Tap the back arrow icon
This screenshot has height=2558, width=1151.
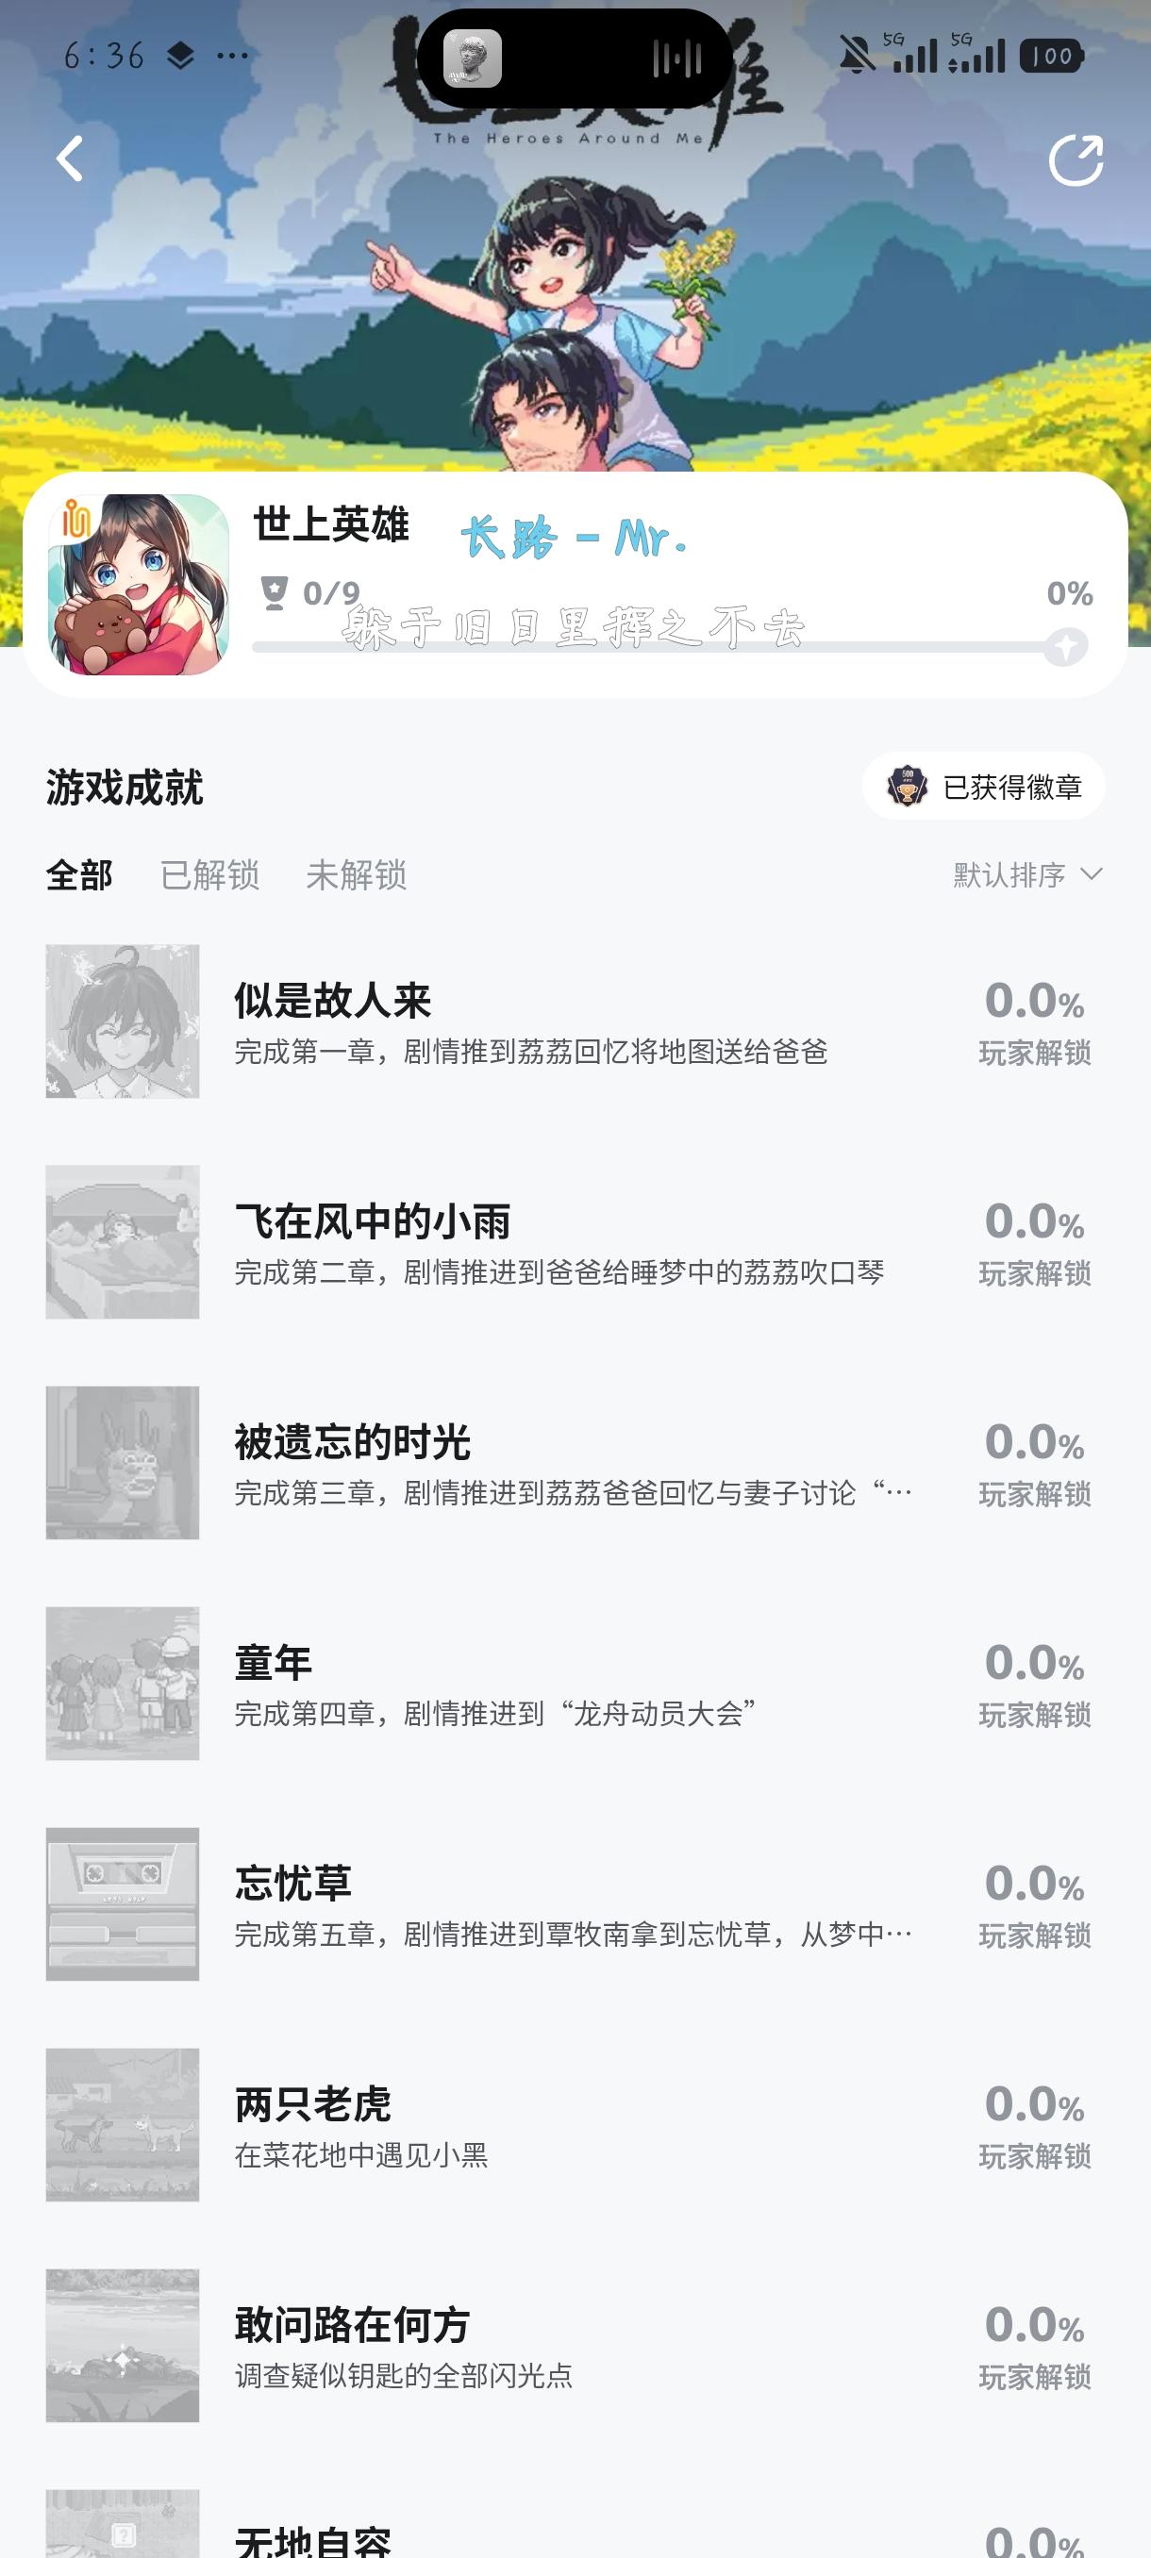click(70, 158)
